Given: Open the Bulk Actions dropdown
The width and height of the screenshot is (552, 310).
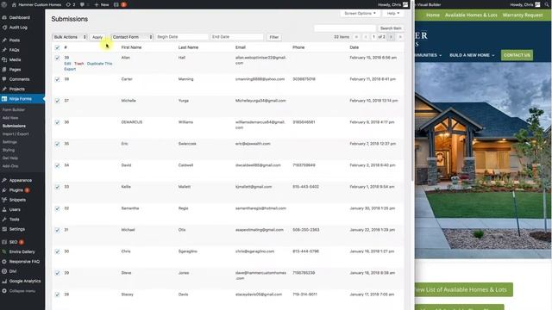Looking at the screenshot, I should 69,37.
